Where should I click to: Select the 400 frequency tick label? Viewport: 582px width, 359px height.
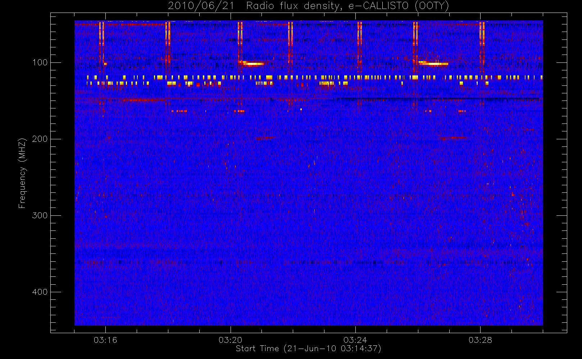coord(40,292)
